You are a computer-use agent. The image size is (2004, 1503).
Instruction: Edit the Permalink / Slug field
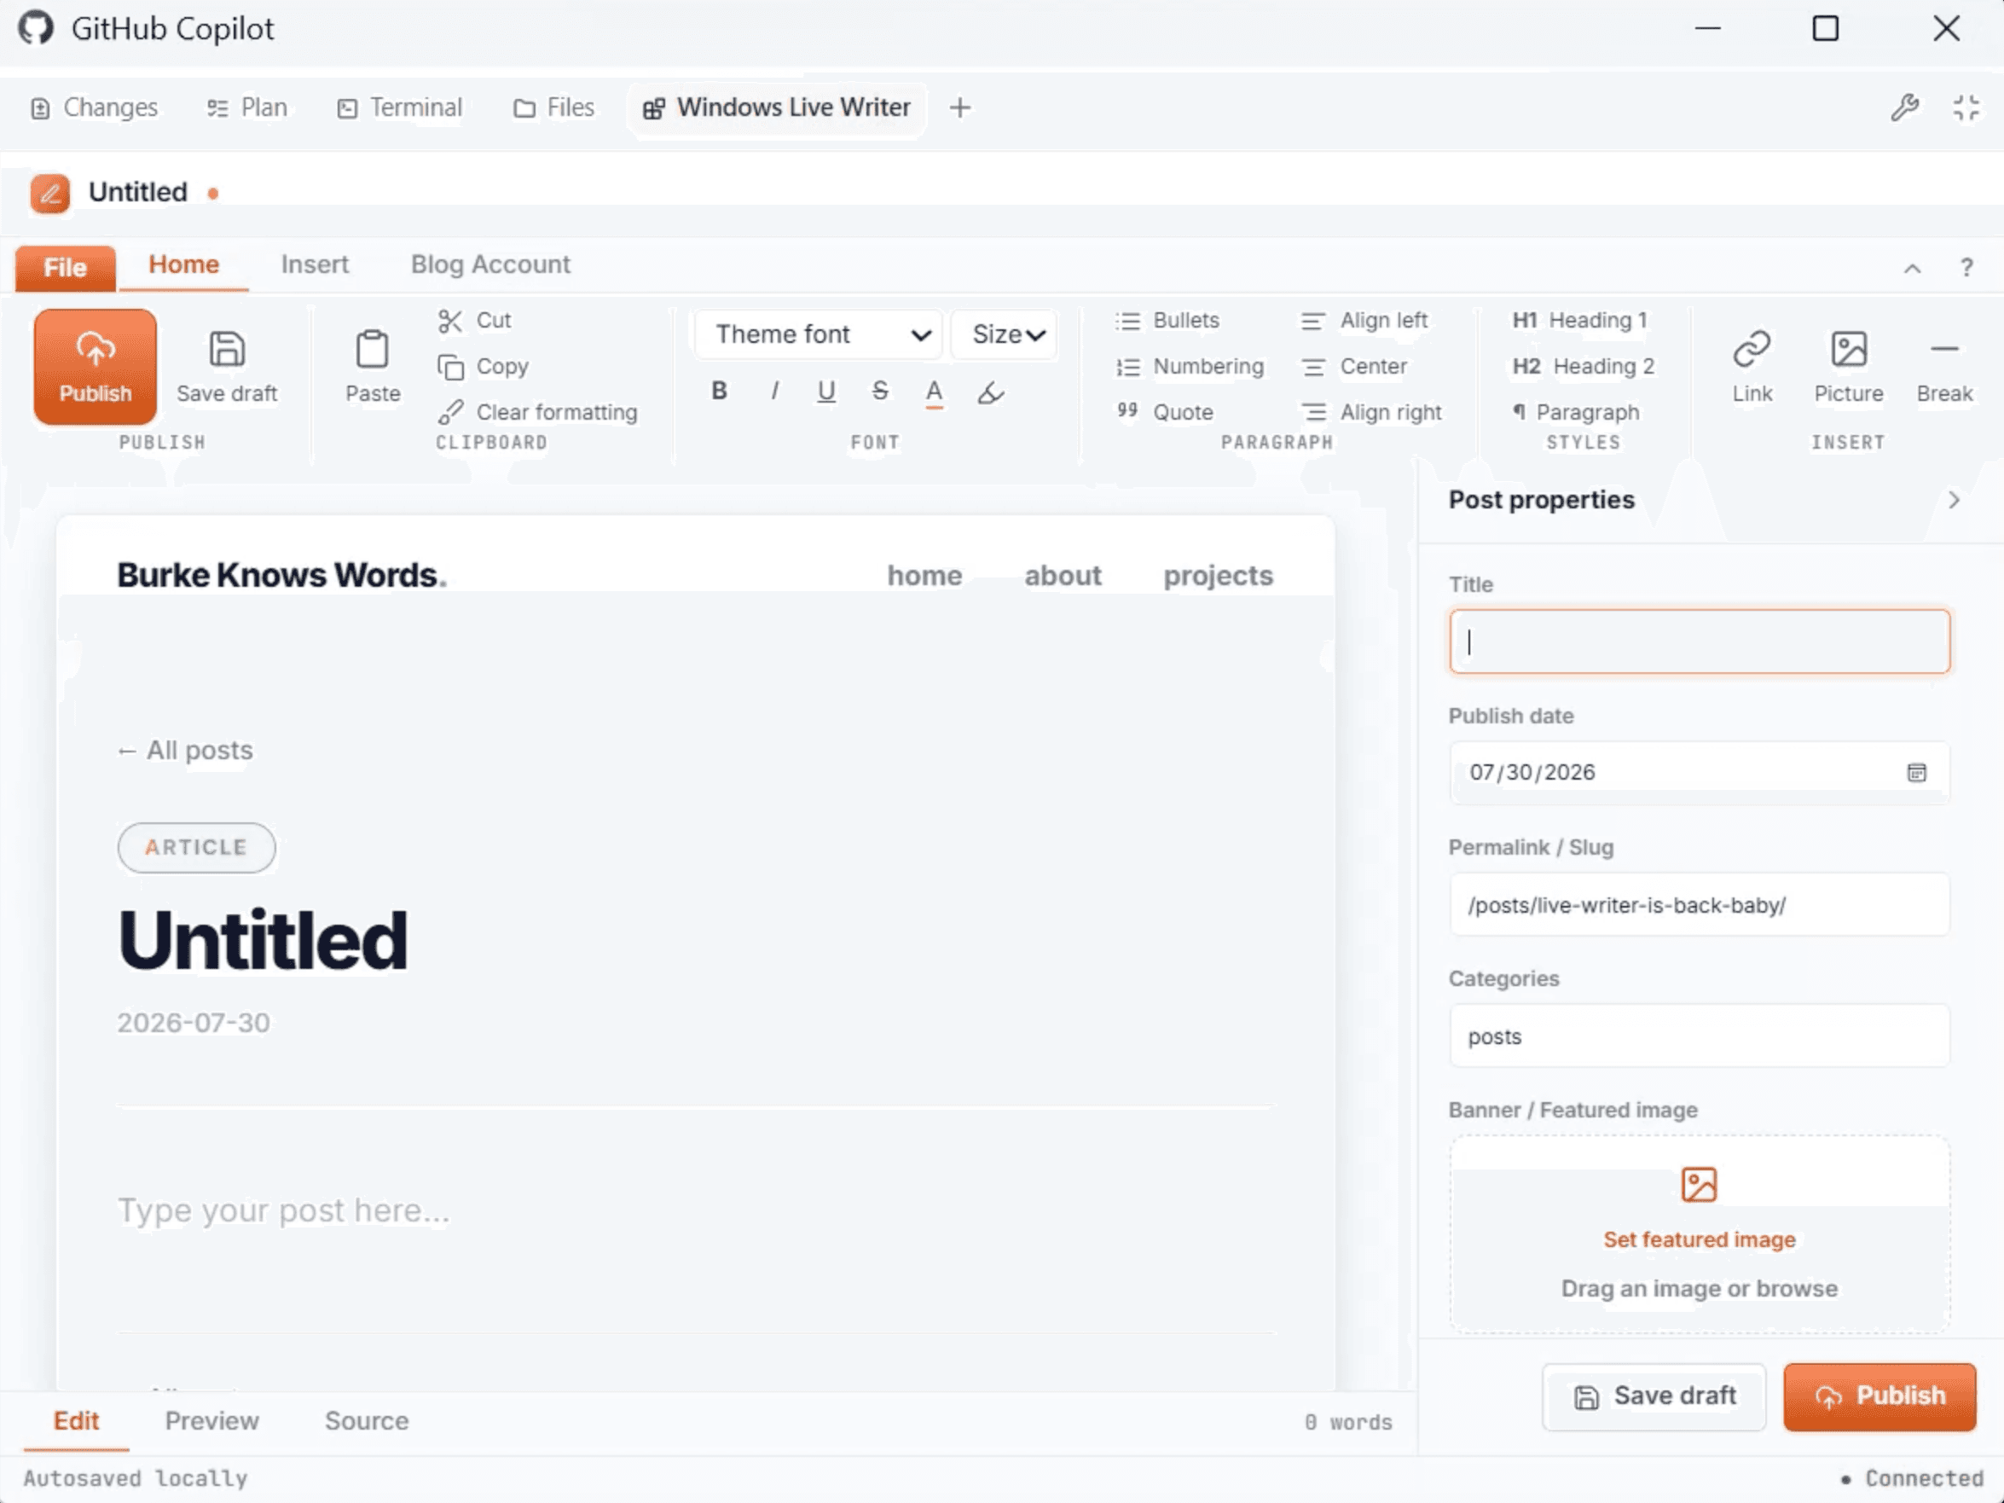tap(1699, 904)
